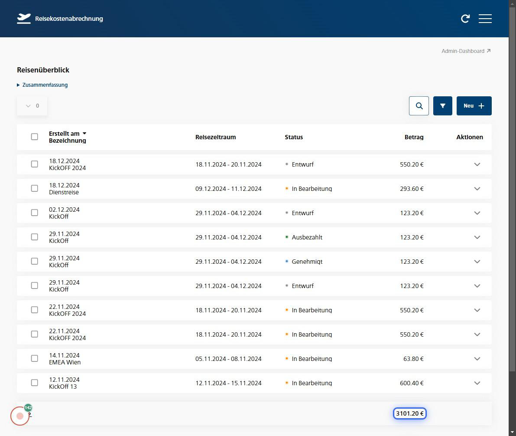Open the search magnifier button

(419, 106)
